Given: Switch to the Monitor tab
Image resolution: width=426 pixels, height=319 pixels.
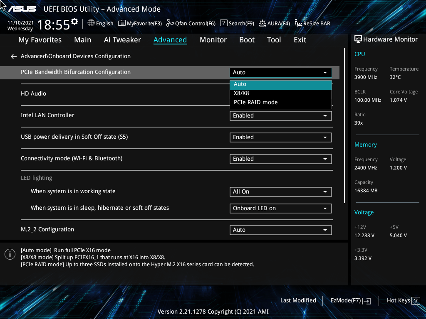Looking at the screenshot, I should click(x=213, y=40).
